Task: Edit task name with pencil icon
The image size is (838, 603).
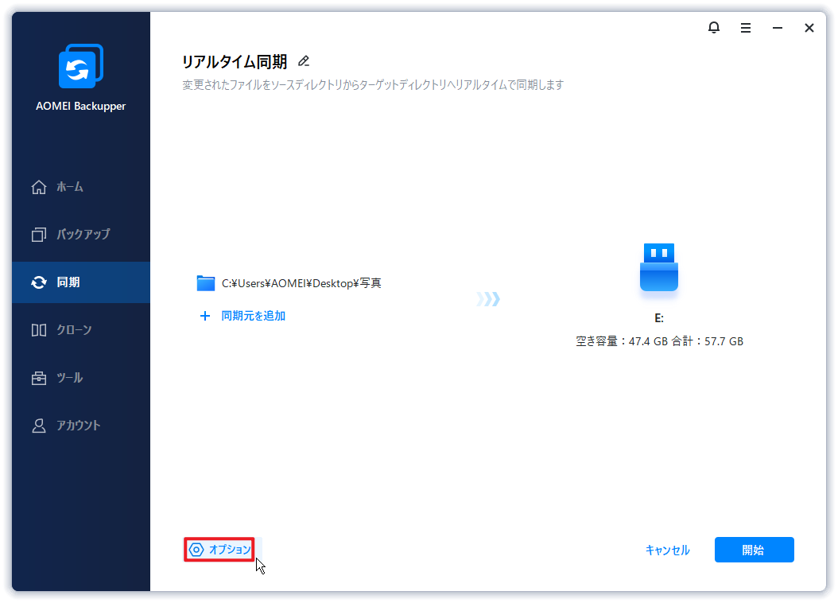Action: tap(304, 61)
